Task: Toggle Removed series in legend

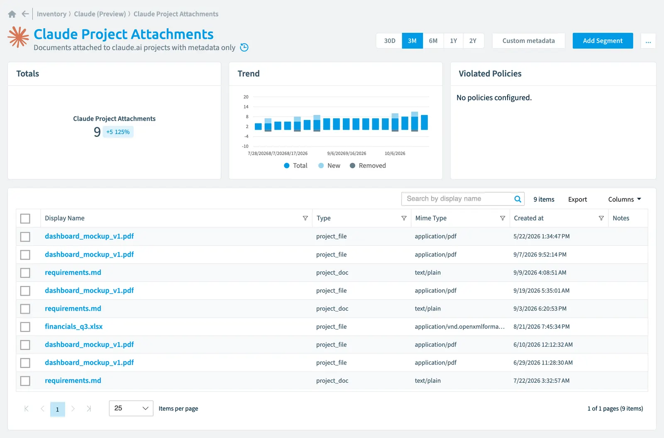Action: click(368, 166)
